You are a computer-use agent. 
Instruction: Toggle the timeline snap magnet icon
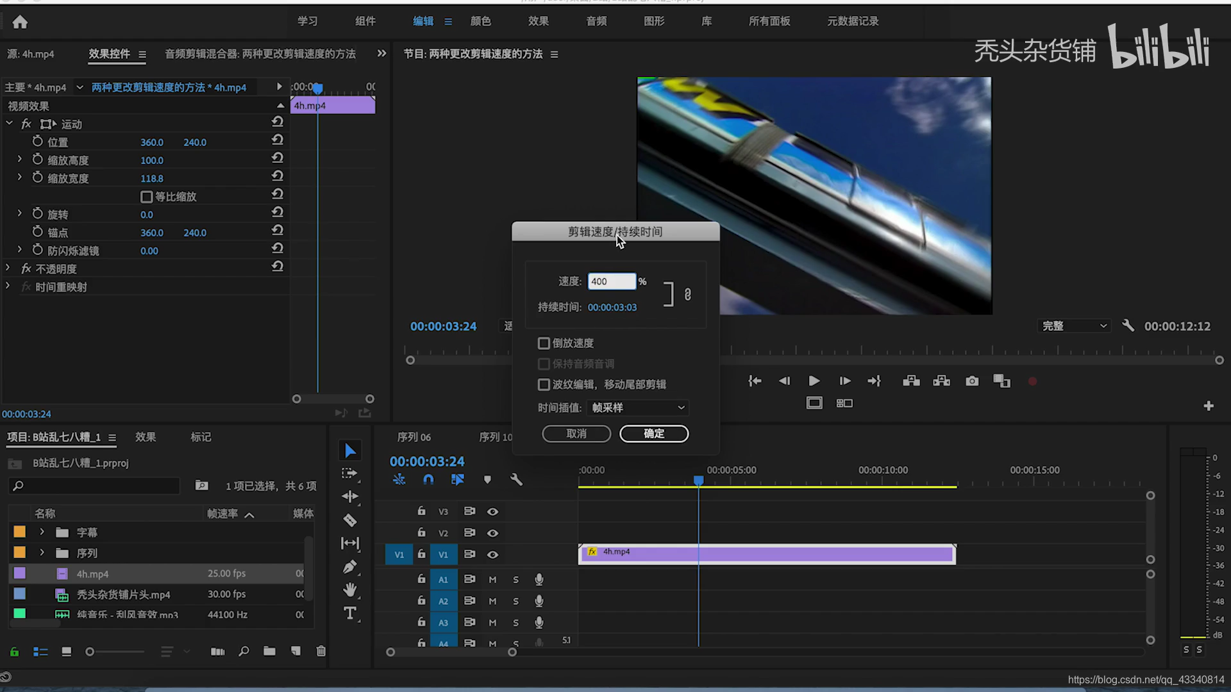(x=428, y=479)
